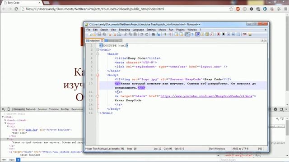Screen dimensions: 289x162
Task: Click the tab scroll right arrow in Notepad++
Action: [266, 40]
